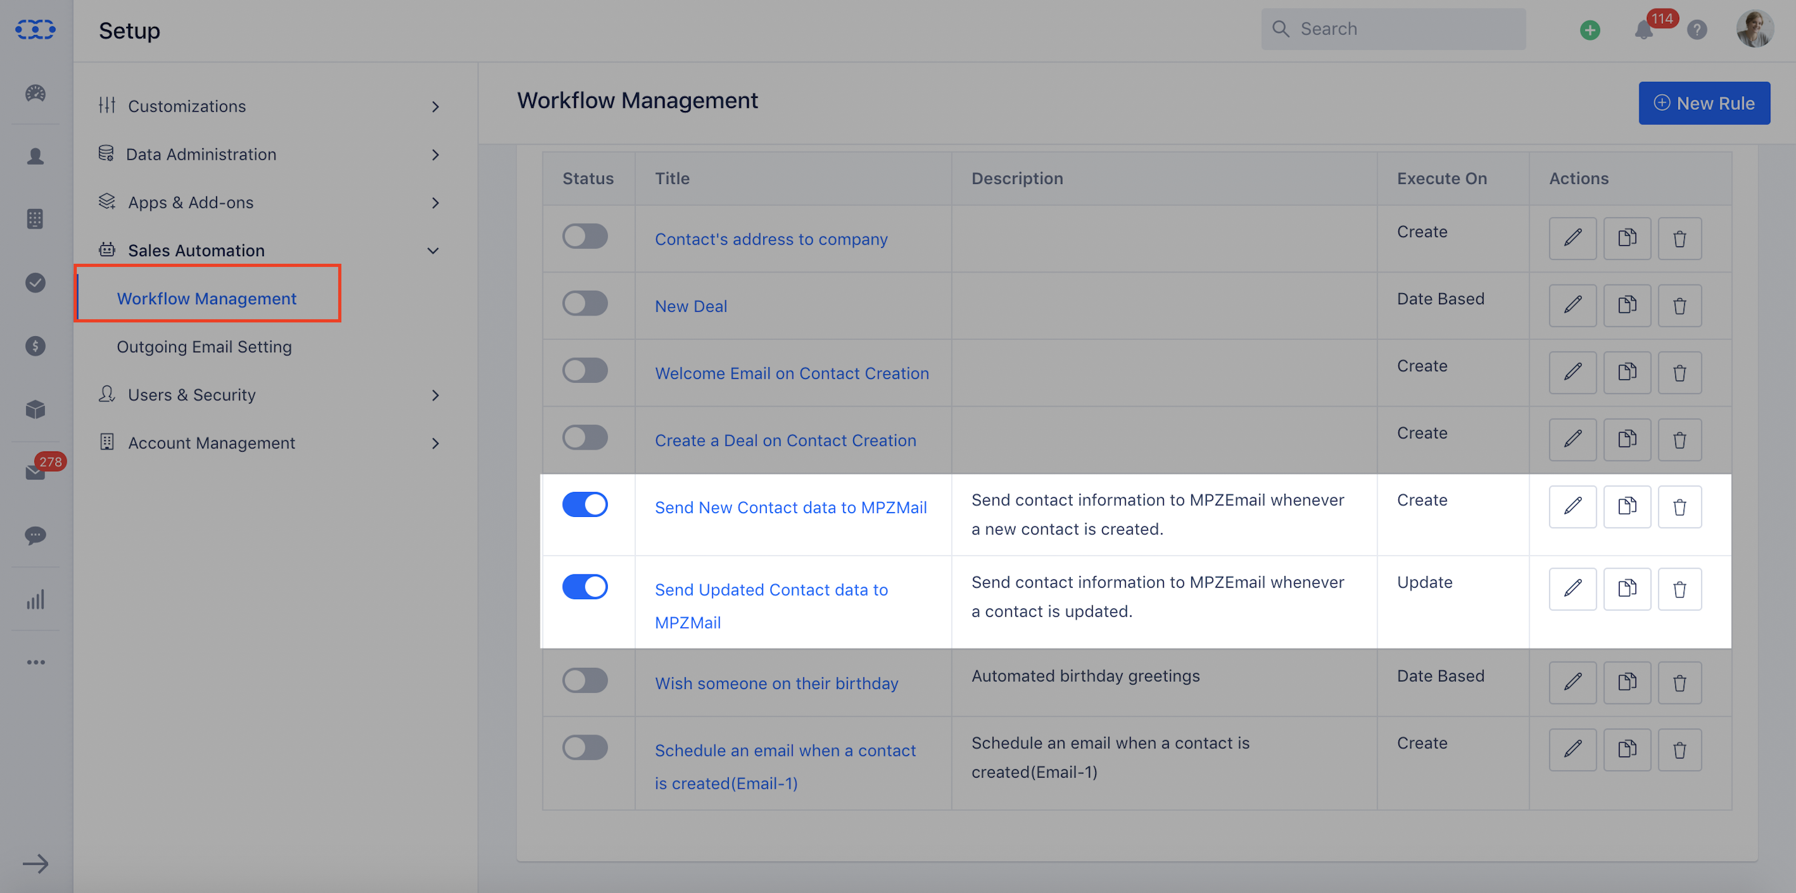The image size is (1796, 893).
Task: Show more modules via three dots icon
Action: 36,662
